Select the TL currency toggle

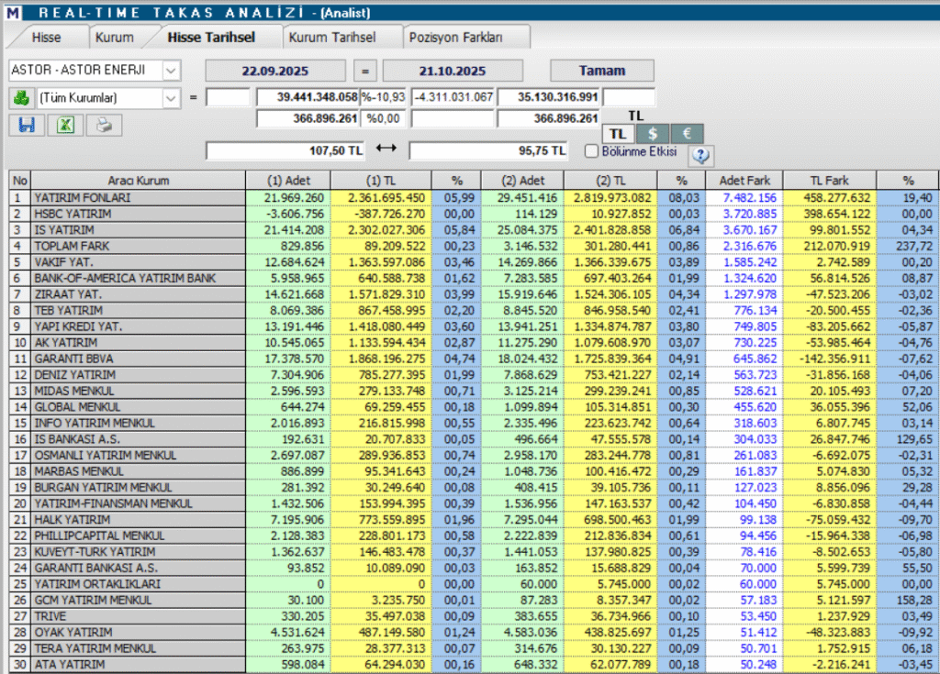coord(618,134)
